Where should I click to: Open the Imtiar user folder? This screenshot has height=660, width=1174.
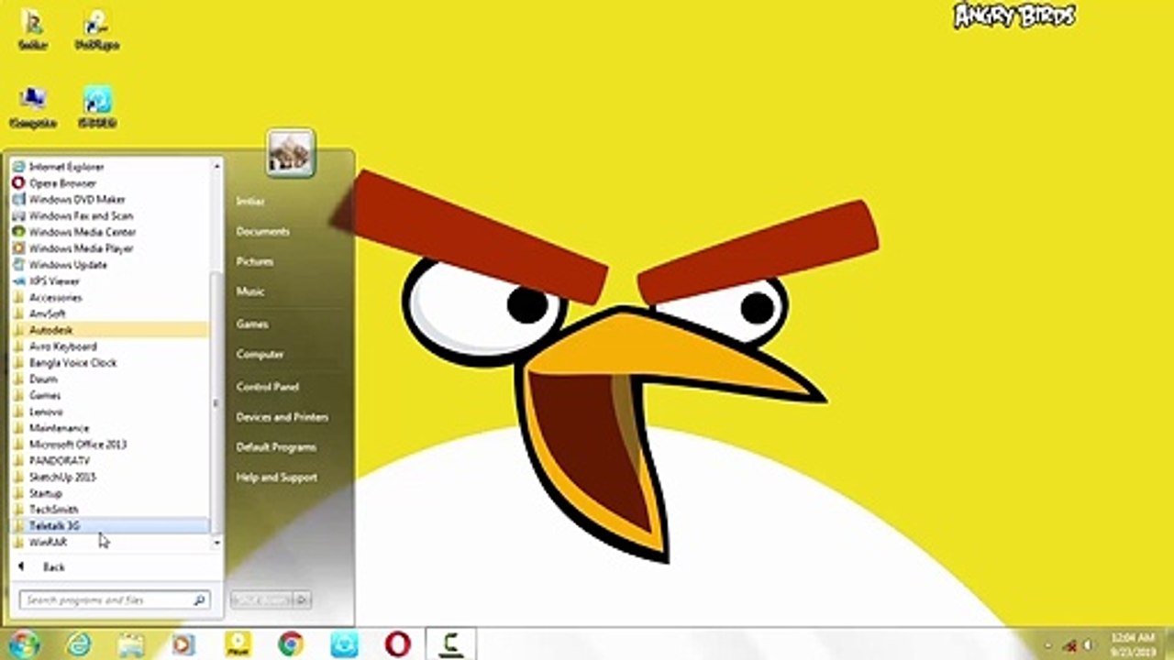(250, 202)
